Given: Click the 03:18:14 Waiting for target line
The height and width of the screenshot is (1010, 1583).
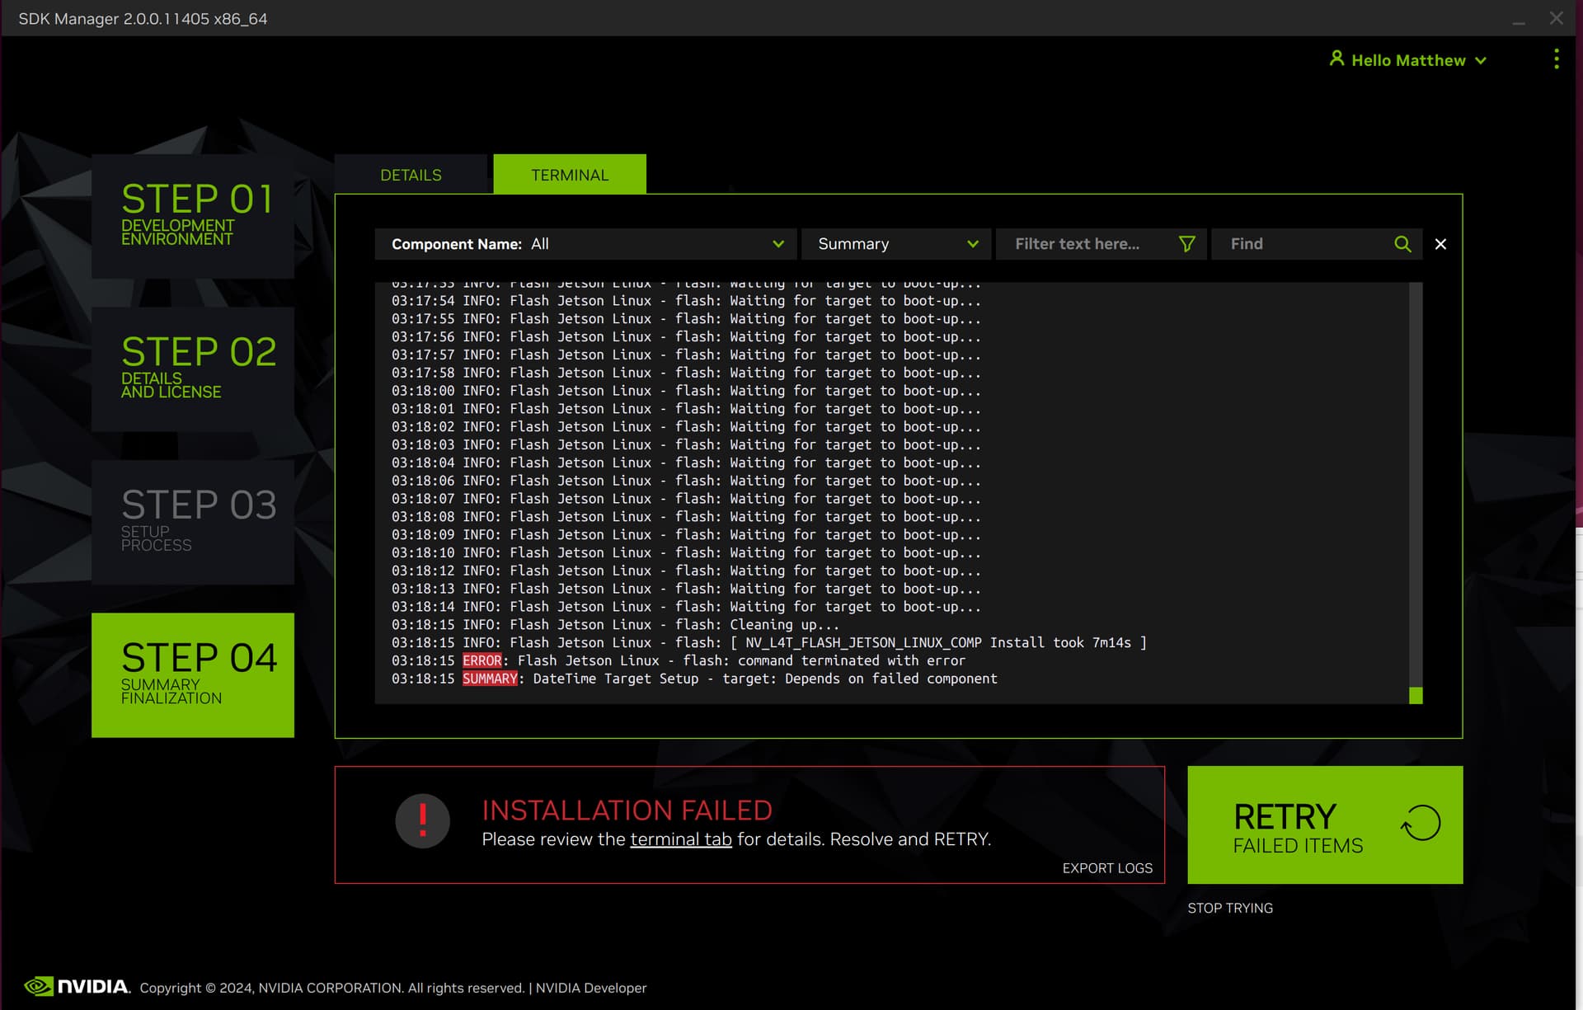Looking at the screenshot, I should tap(686, 606).
